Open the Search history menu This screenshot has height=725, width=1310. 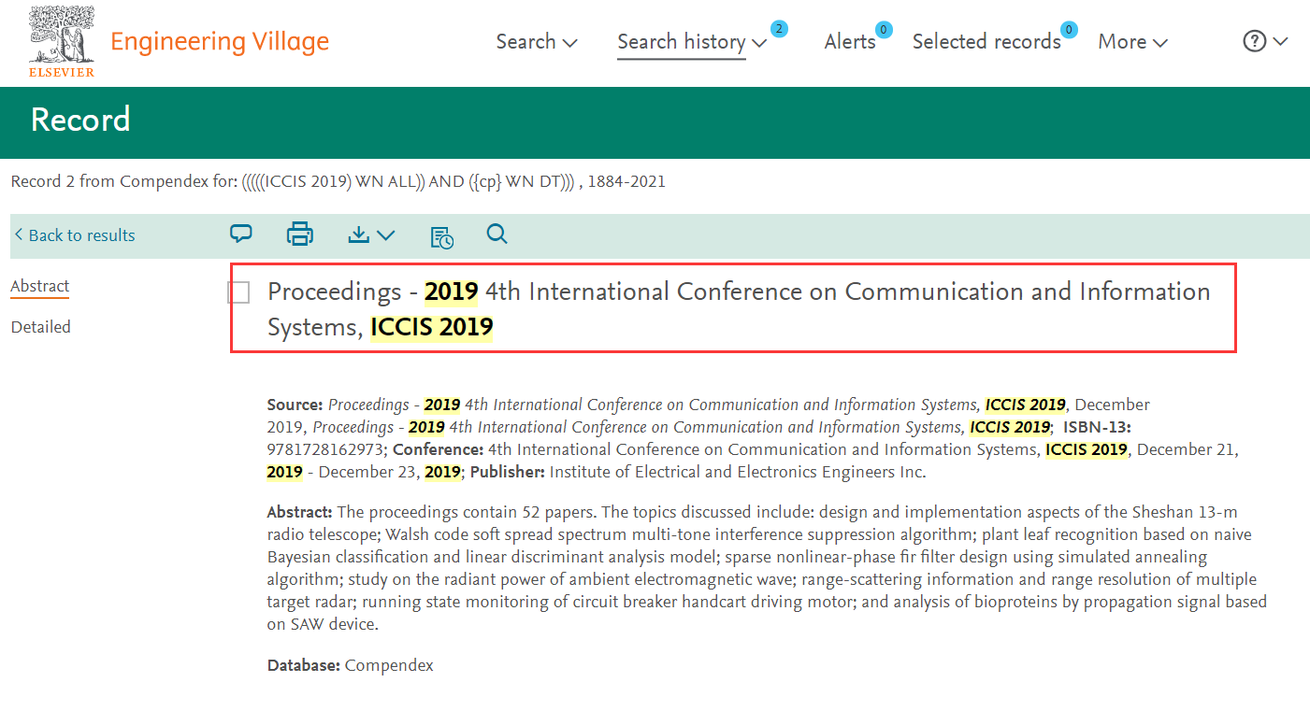692,42
